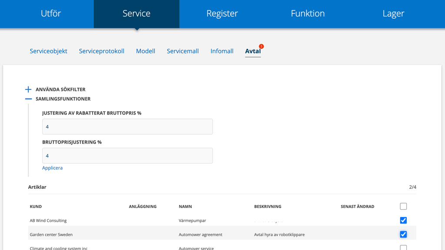Switch to the Serviceprotokoll sub-tab
445x250 pixels.
102,51
